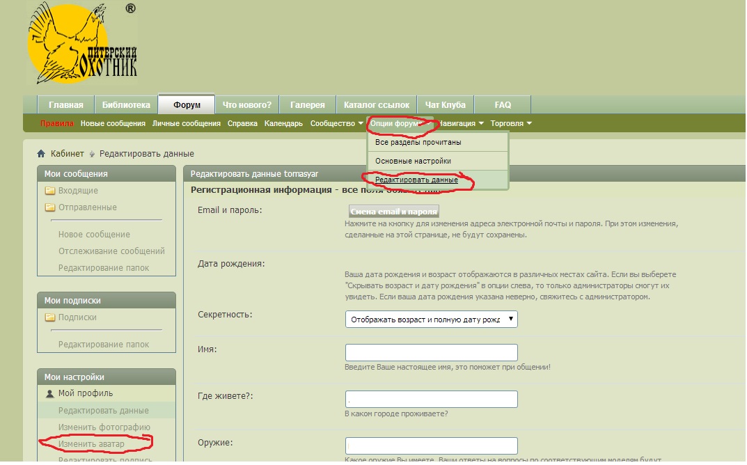Click the Подписки folder icon
The height and width of the screenshot is (465, 747).
pos(49,317)
